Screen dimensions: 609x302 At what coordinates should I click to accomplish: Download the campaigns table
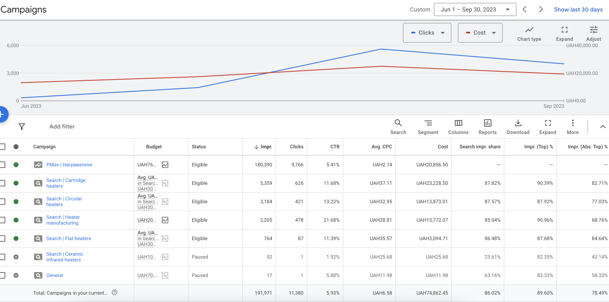coord(518,127)
